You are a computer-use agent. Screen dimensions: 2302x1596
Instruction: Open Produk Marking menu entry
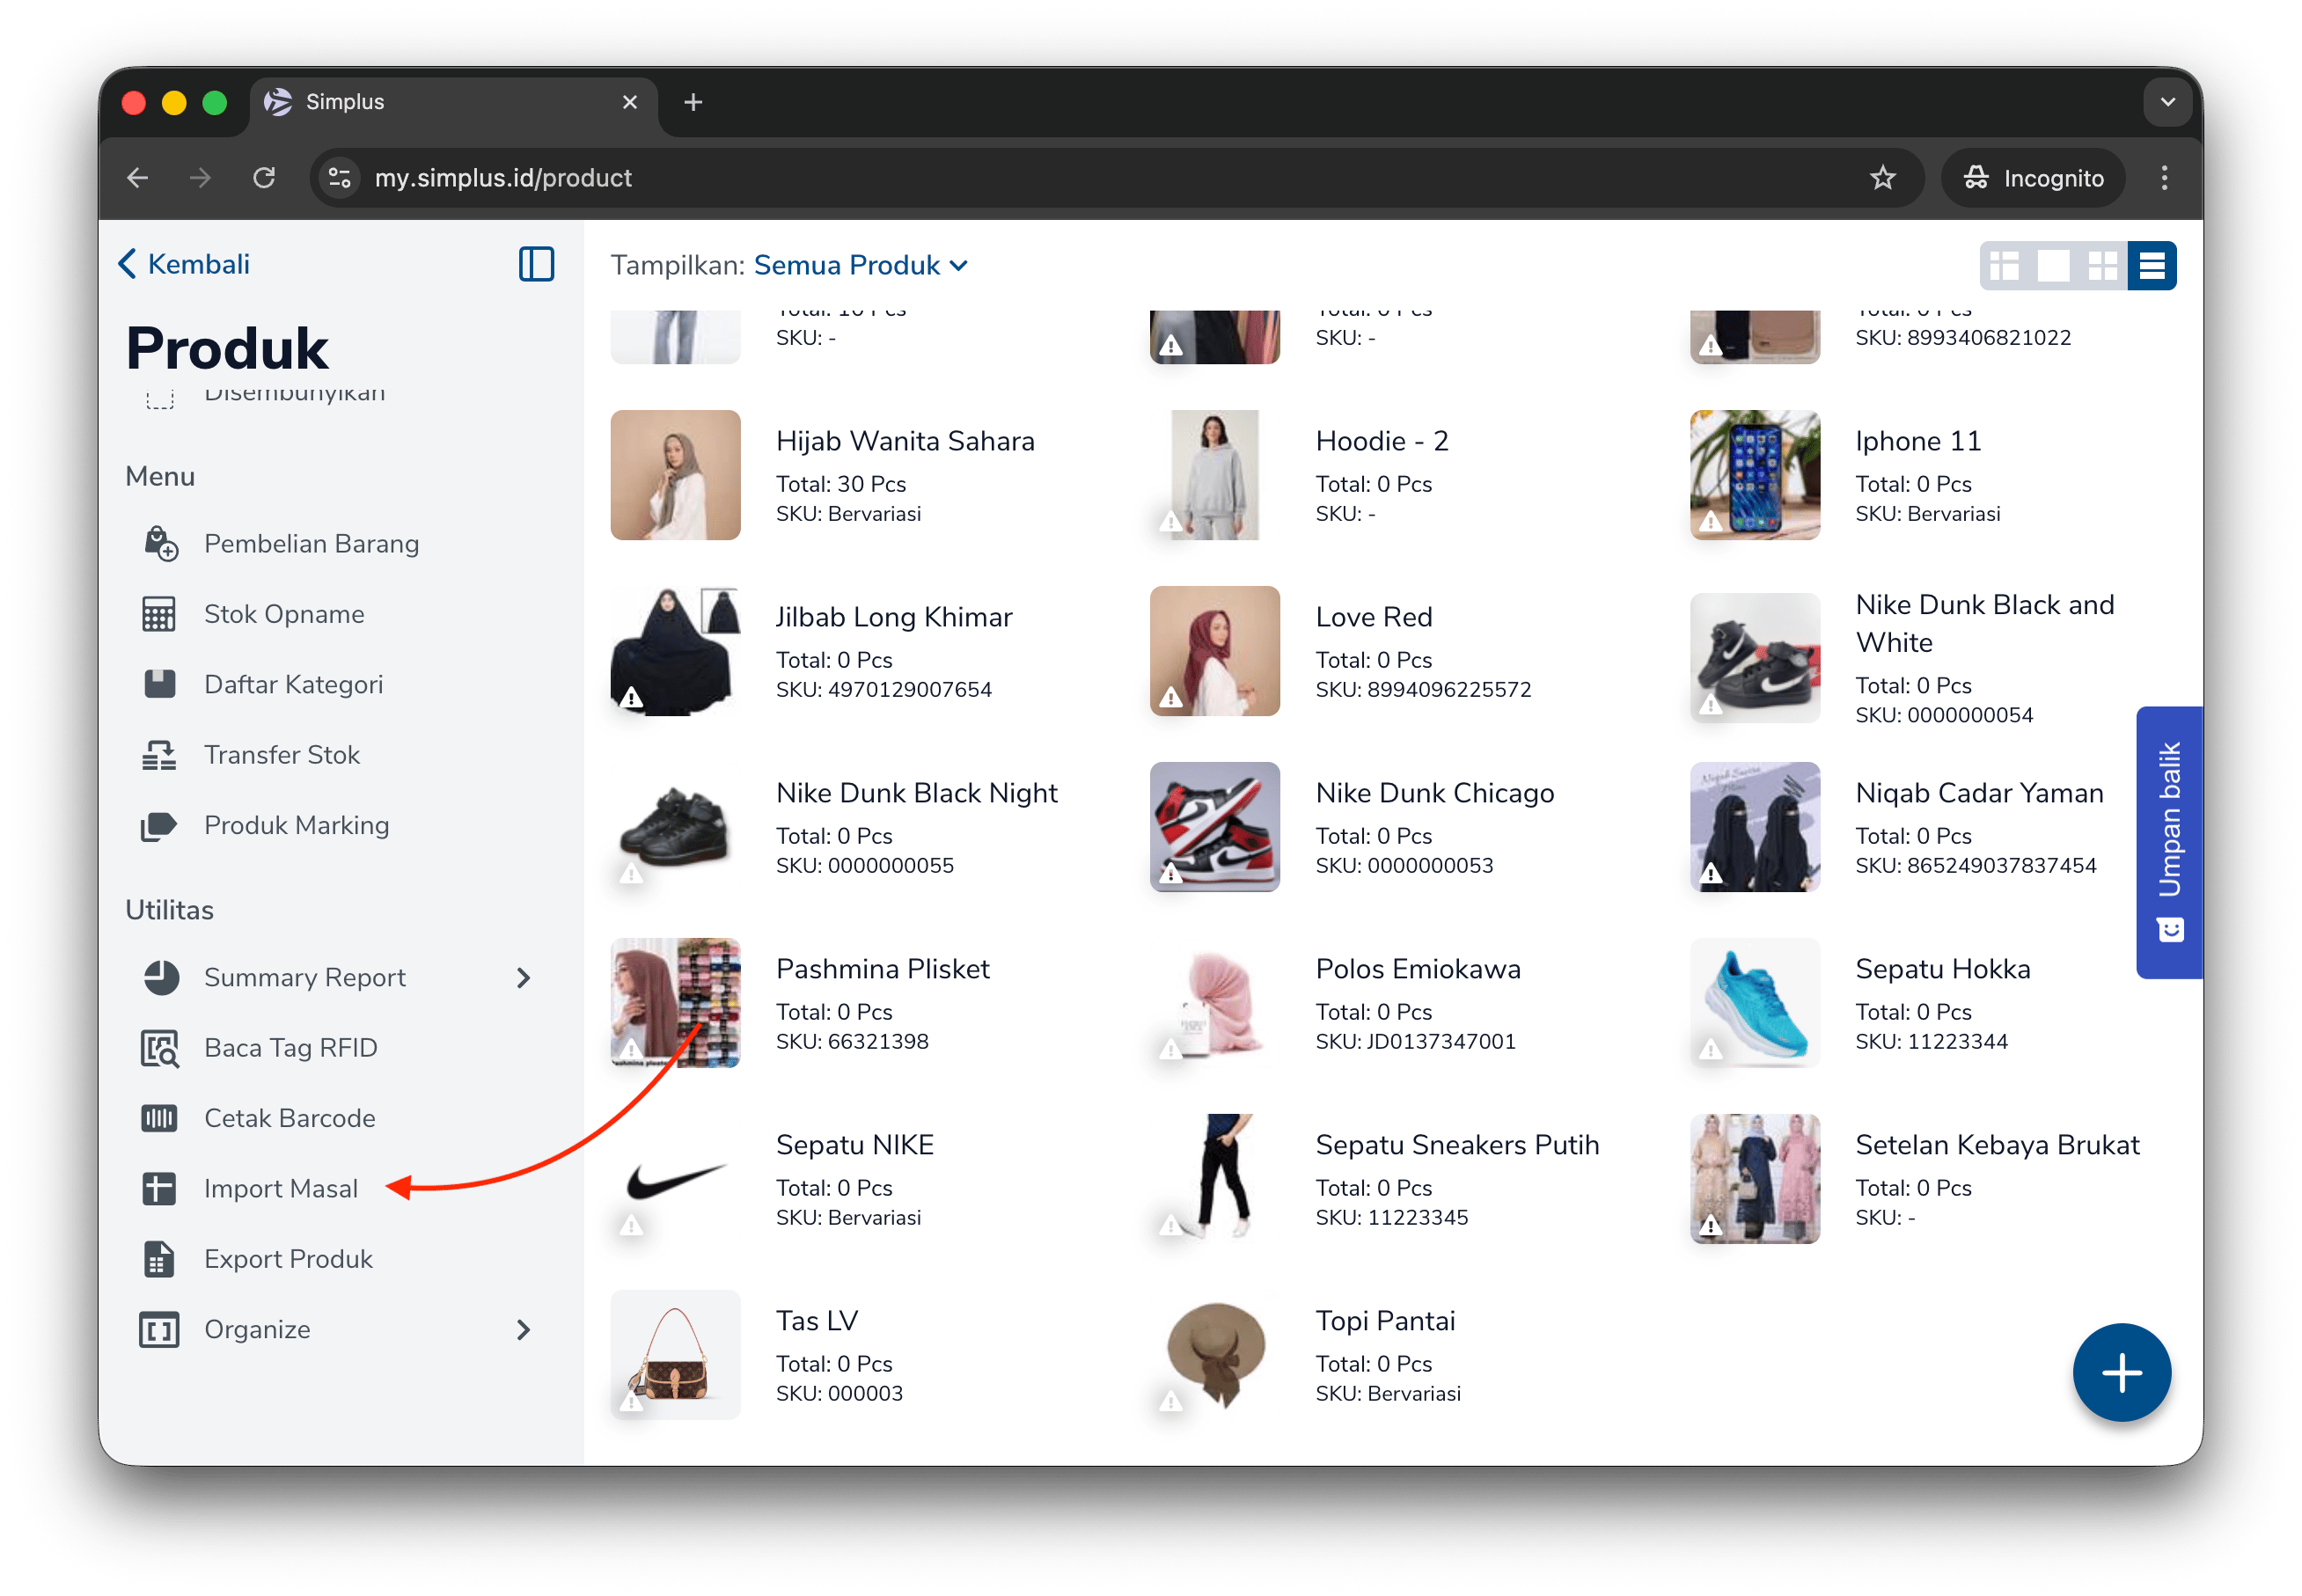click(x=296, y=825)
